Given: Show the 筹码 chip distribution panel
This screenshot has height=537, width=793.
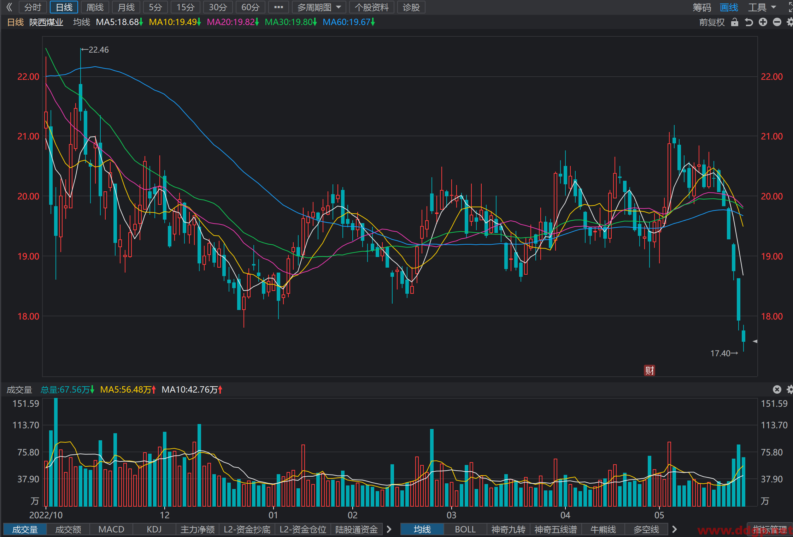Looking at the screenshot, I should coord(701,7).
